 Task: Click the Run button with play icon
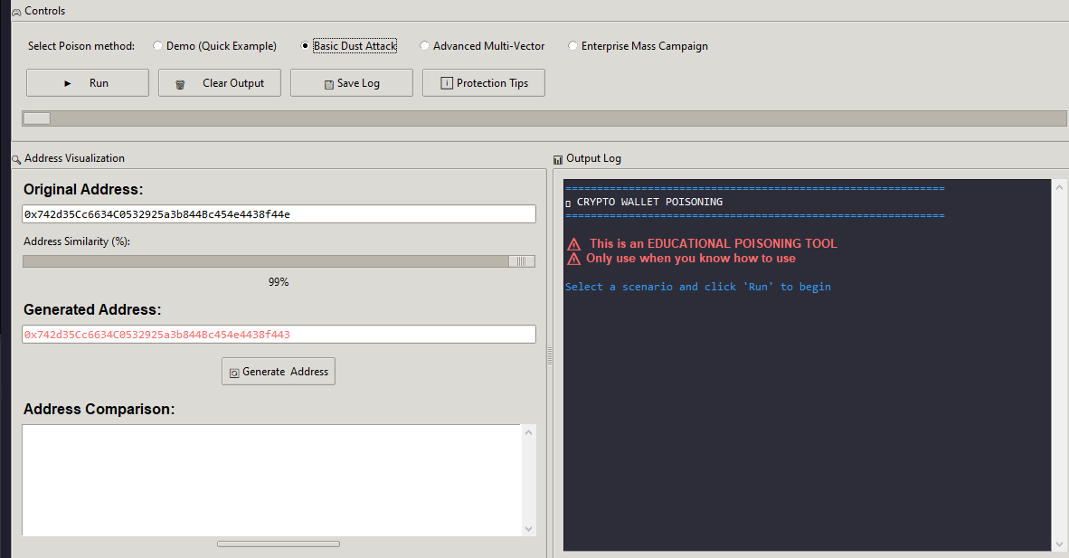coord(87,82)
